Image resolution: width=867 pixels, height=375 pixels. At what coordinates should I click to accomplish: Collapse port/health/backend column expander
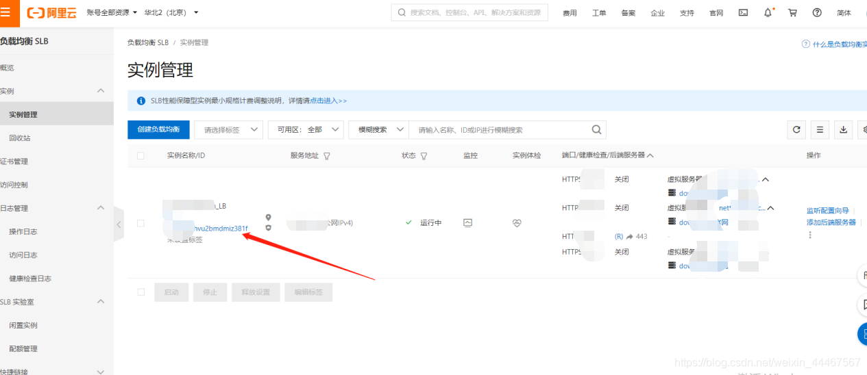point(650,156)
